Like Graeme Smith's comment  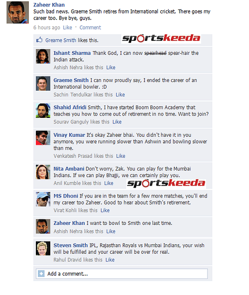120,95
